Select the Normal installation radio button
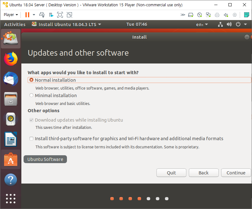252x209 pixels. point(31,80)
